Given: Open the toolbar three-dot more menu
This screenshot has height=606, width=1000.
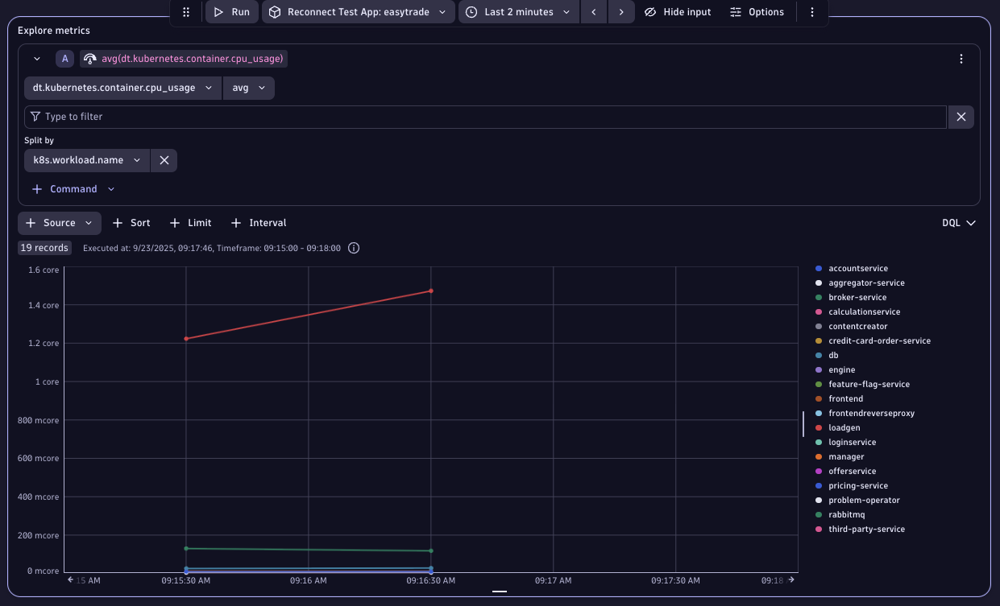Looking at the screenshot, I should click(x=811, y=12).
